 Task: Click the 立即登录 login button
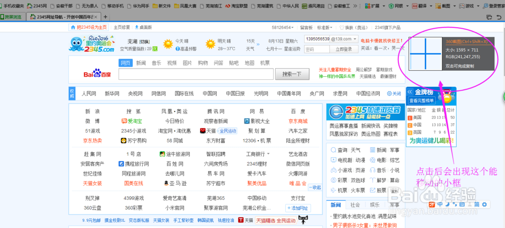coord(344,49)
